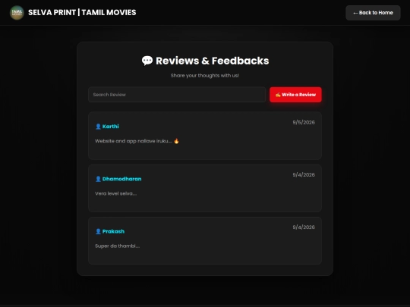Select the text "Super da thambi..."
This screenshot has height=307, width=410.
tap(118, 246)
